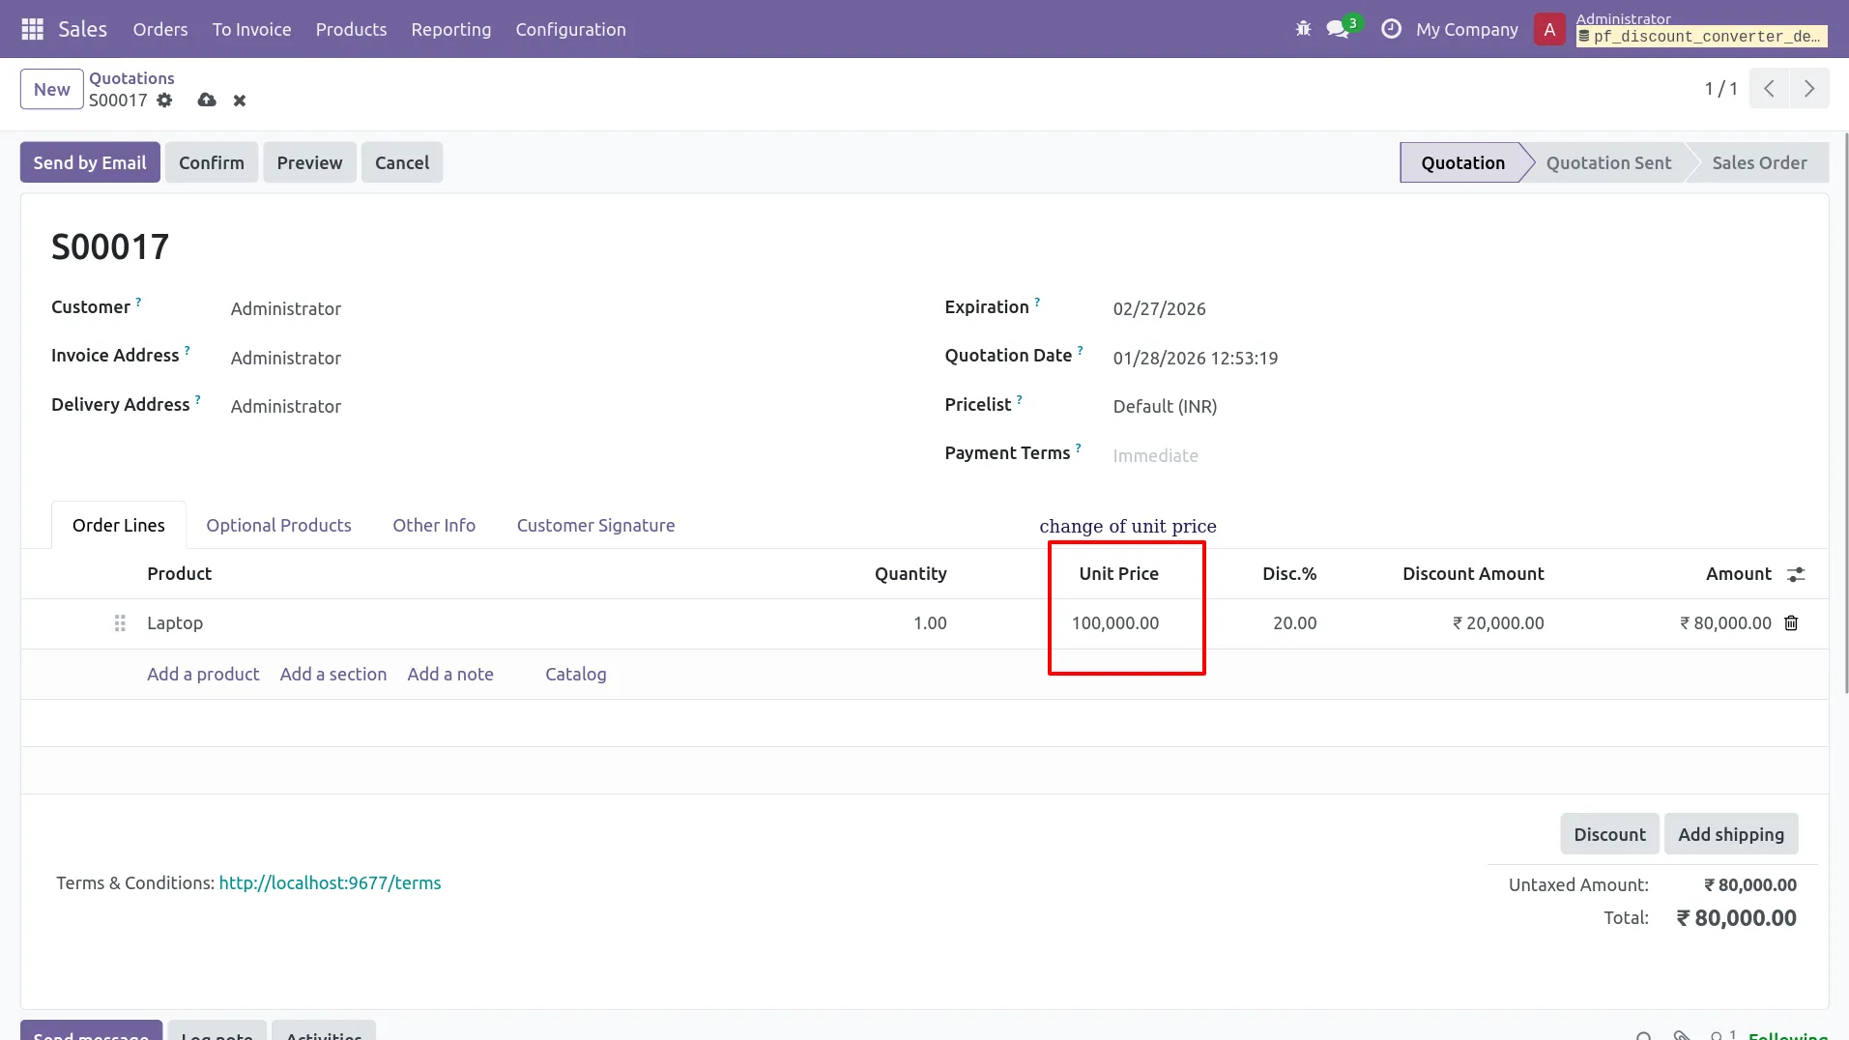Discard changes with the X icon
The height and width of the screenshot is (1040, 1849).
[240, 101]
